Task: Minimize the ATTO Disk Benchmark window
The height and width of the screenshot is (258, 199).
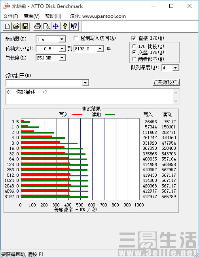Action: 154,6
